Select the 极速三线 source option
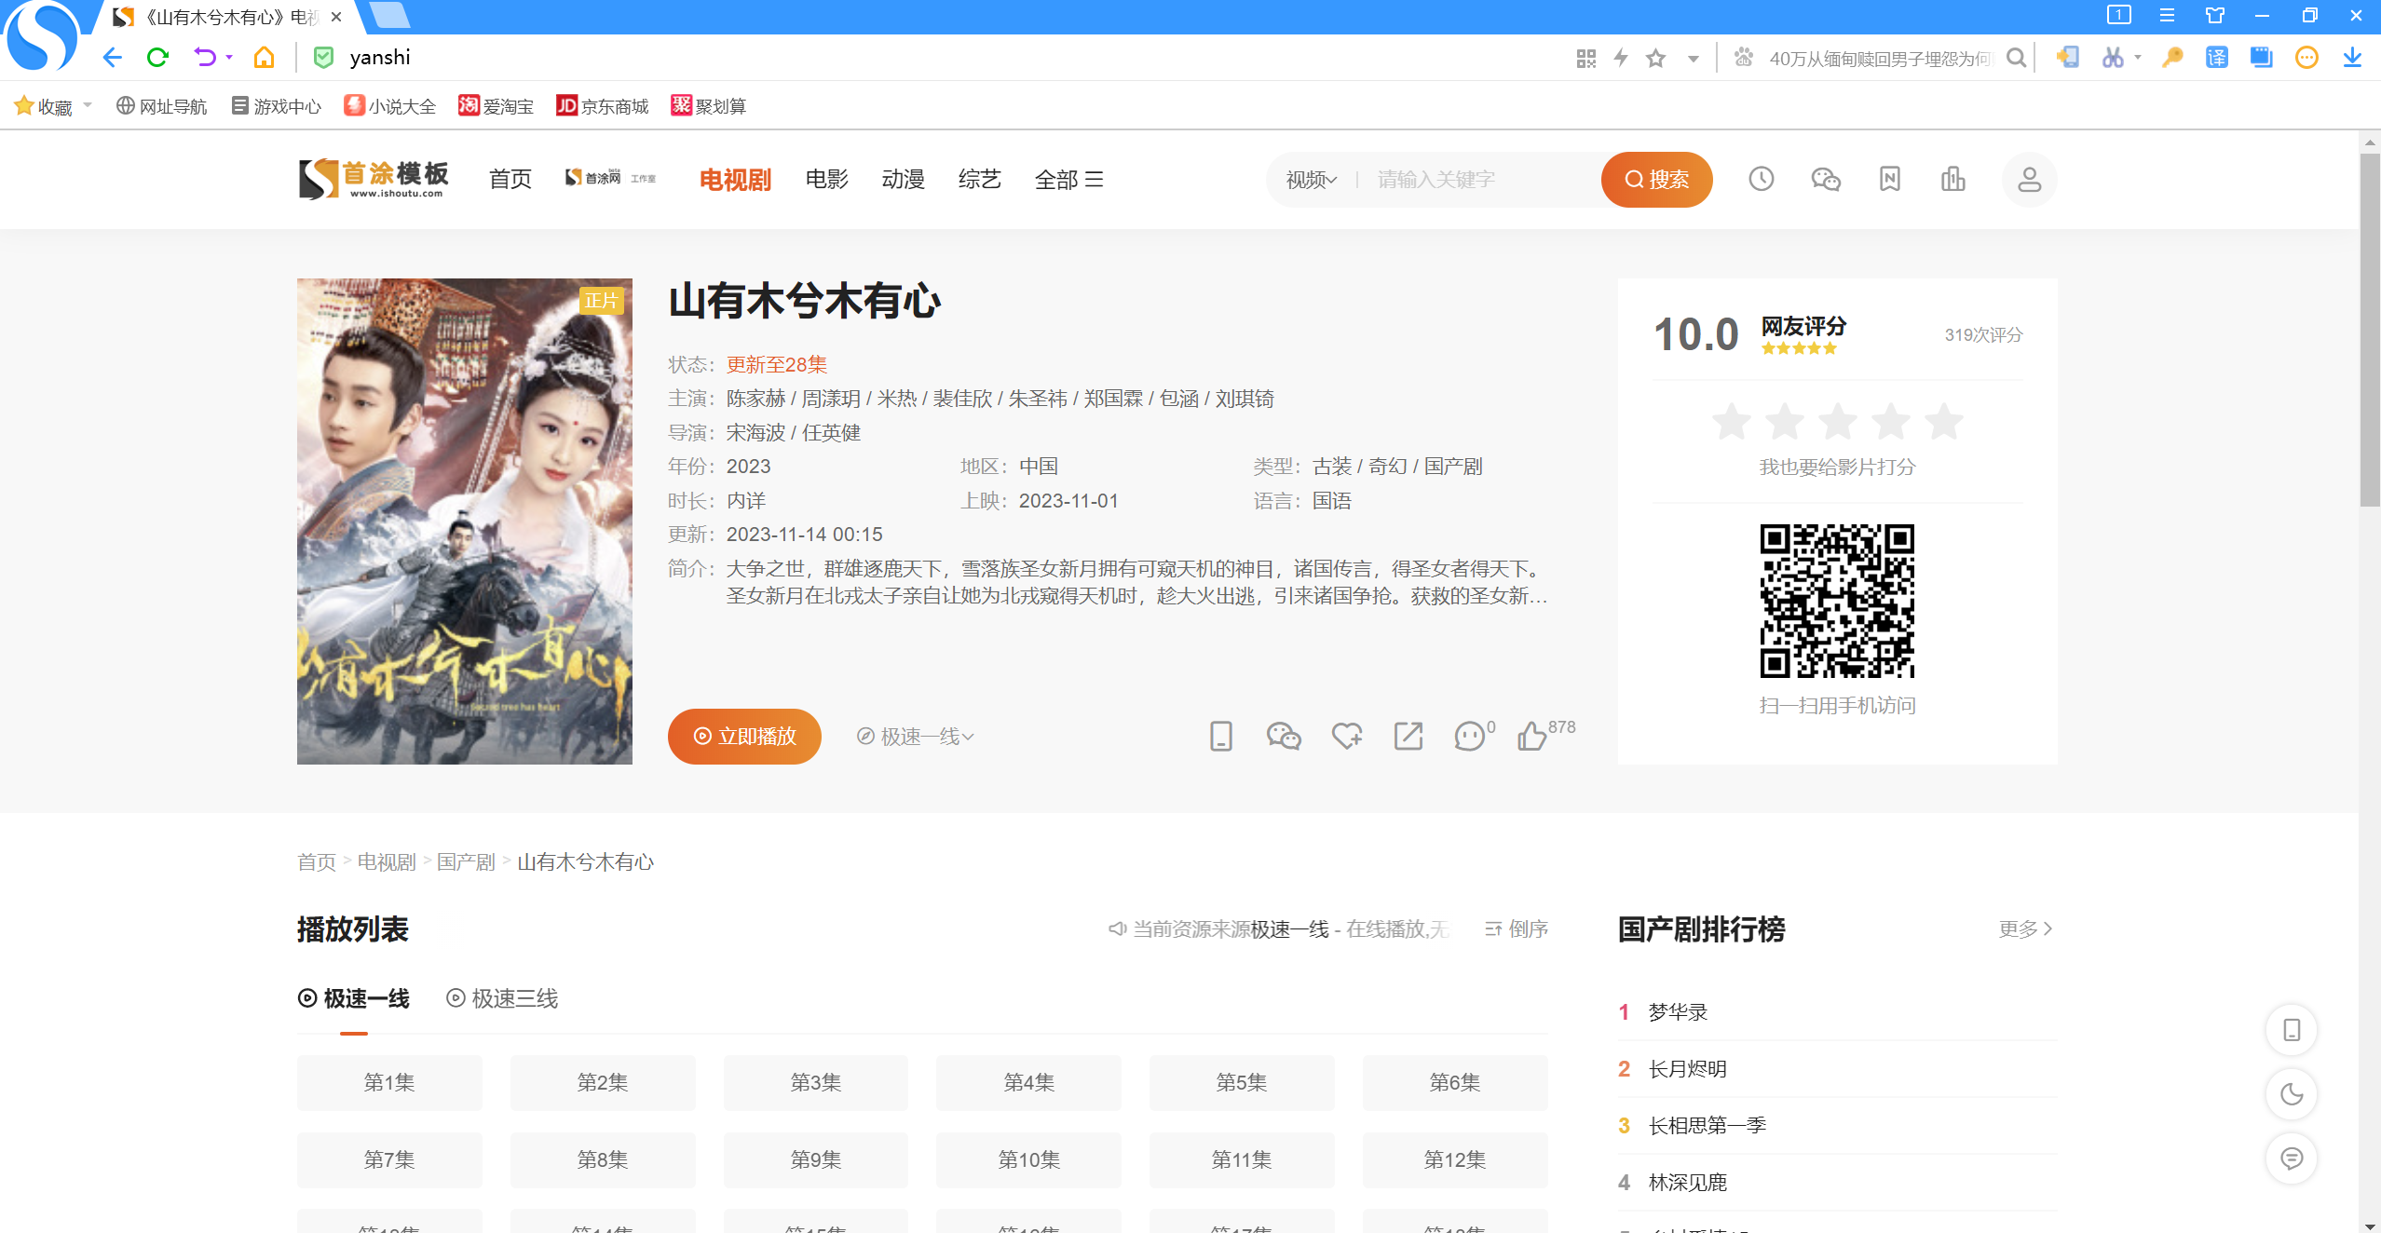 pos(502,998)
